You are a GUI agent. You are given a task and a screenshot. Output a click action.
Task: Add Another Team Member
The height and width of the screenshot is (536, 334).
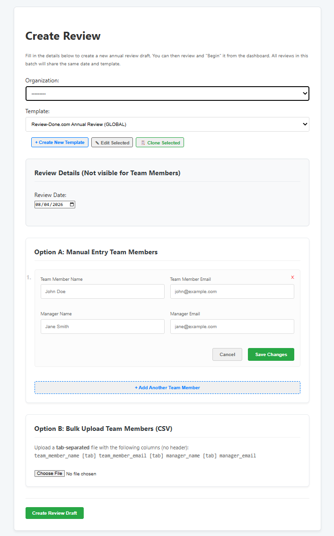pyautogui.click(x=167, y=388)
